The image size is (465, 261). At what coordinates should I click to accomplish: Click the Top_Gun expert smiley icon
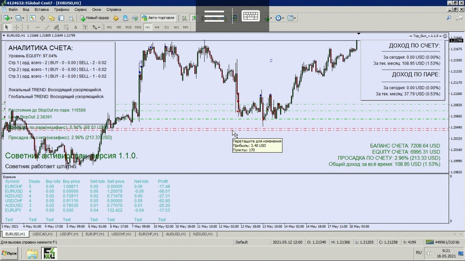coord(445,36)
